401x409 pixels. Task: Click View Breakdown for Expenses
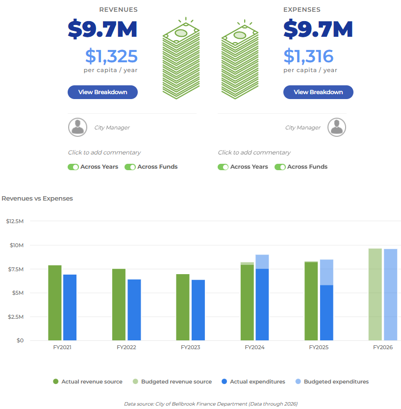(318, 92)
